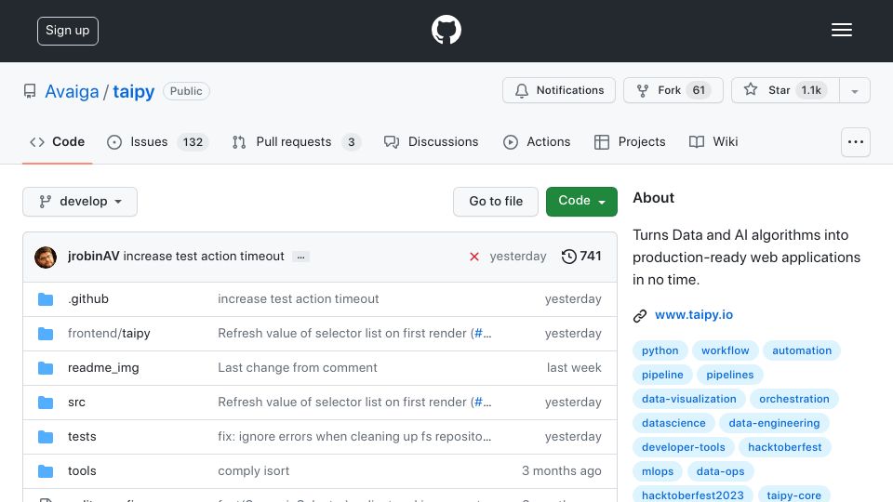
Task: Click the workflow topic tag
Action: (725, 350)
